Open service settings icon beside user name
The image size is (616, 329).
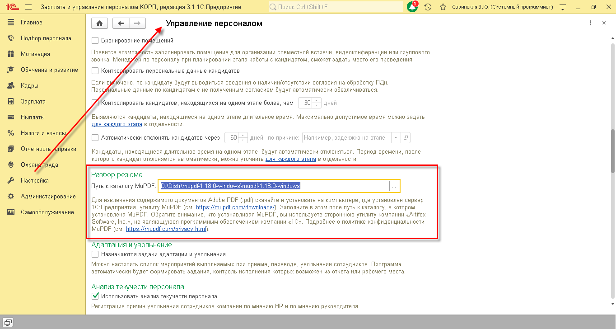(x=563, y=7)
